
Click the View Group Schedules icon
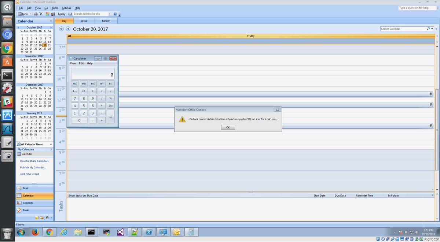point(53,14)
